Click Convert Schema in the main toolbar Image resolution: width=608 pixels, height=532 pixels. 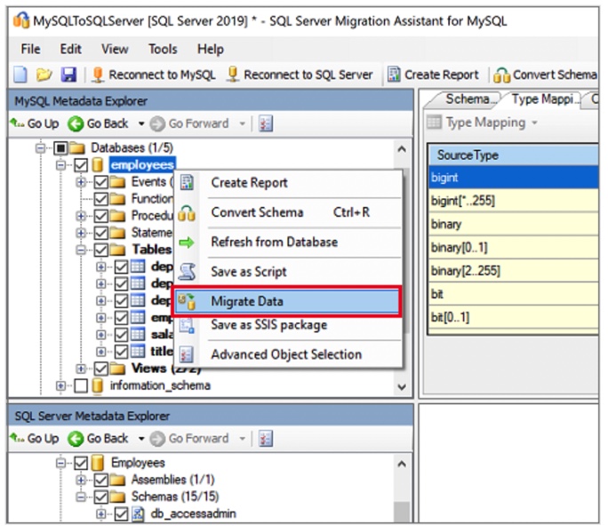545,75
